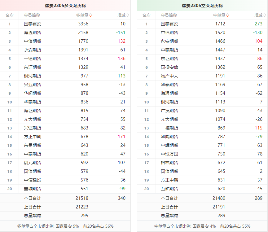Click 方正中期 at rank 14 of 多头 table
Screen dimensions: 268x232
pyautogui.click(x=32, y=137)
